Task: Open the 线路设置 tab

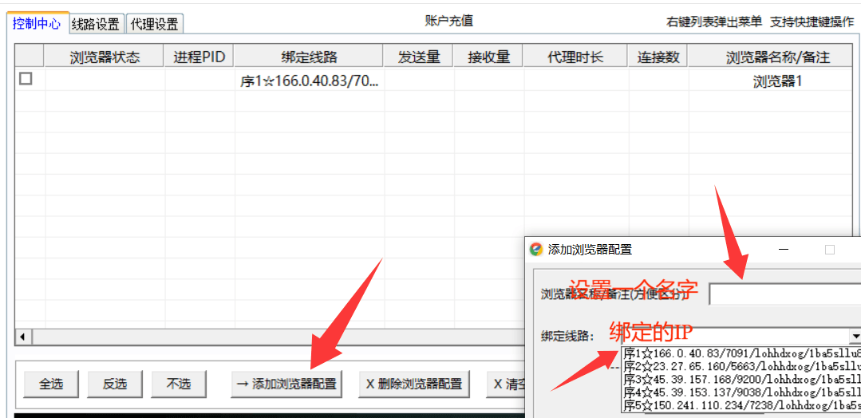Action: tap(97, 24)
